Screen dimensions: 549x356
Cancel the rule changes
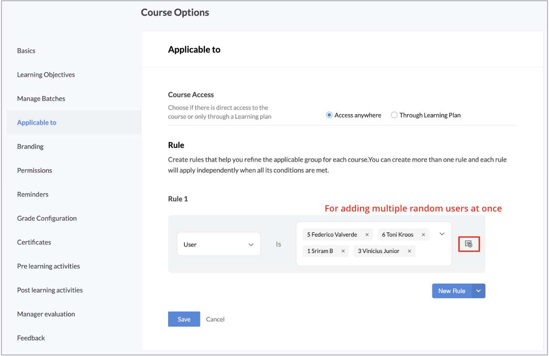coord(215,319)
